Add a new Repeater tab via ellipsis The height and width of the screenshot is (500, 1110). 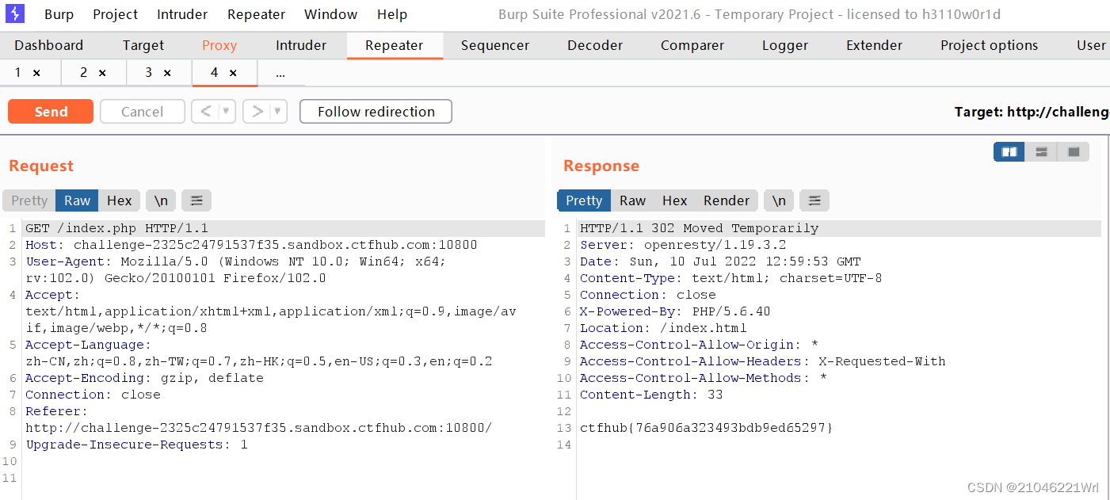[280, 73]
